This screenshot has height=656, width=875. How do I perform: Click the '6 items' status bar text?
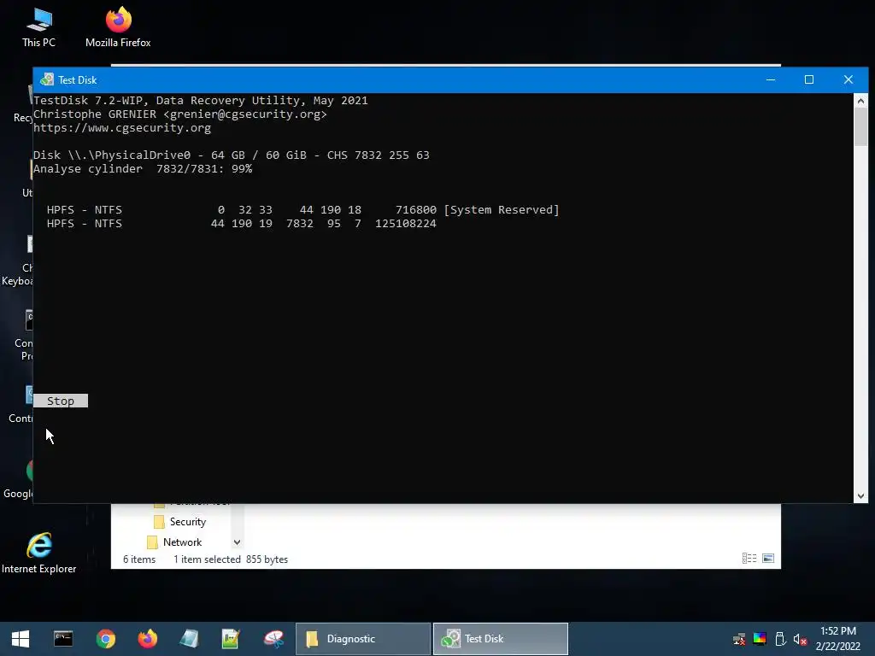(139, 559)
